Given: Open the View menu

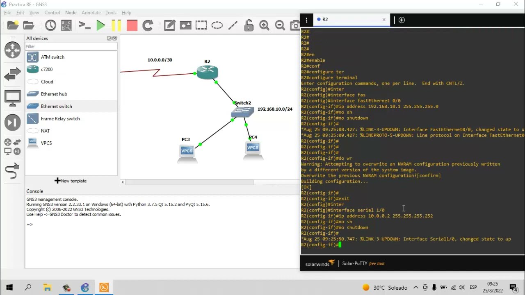Looking at the screenshot, I should pyautogui.click(x=34, y=13).
